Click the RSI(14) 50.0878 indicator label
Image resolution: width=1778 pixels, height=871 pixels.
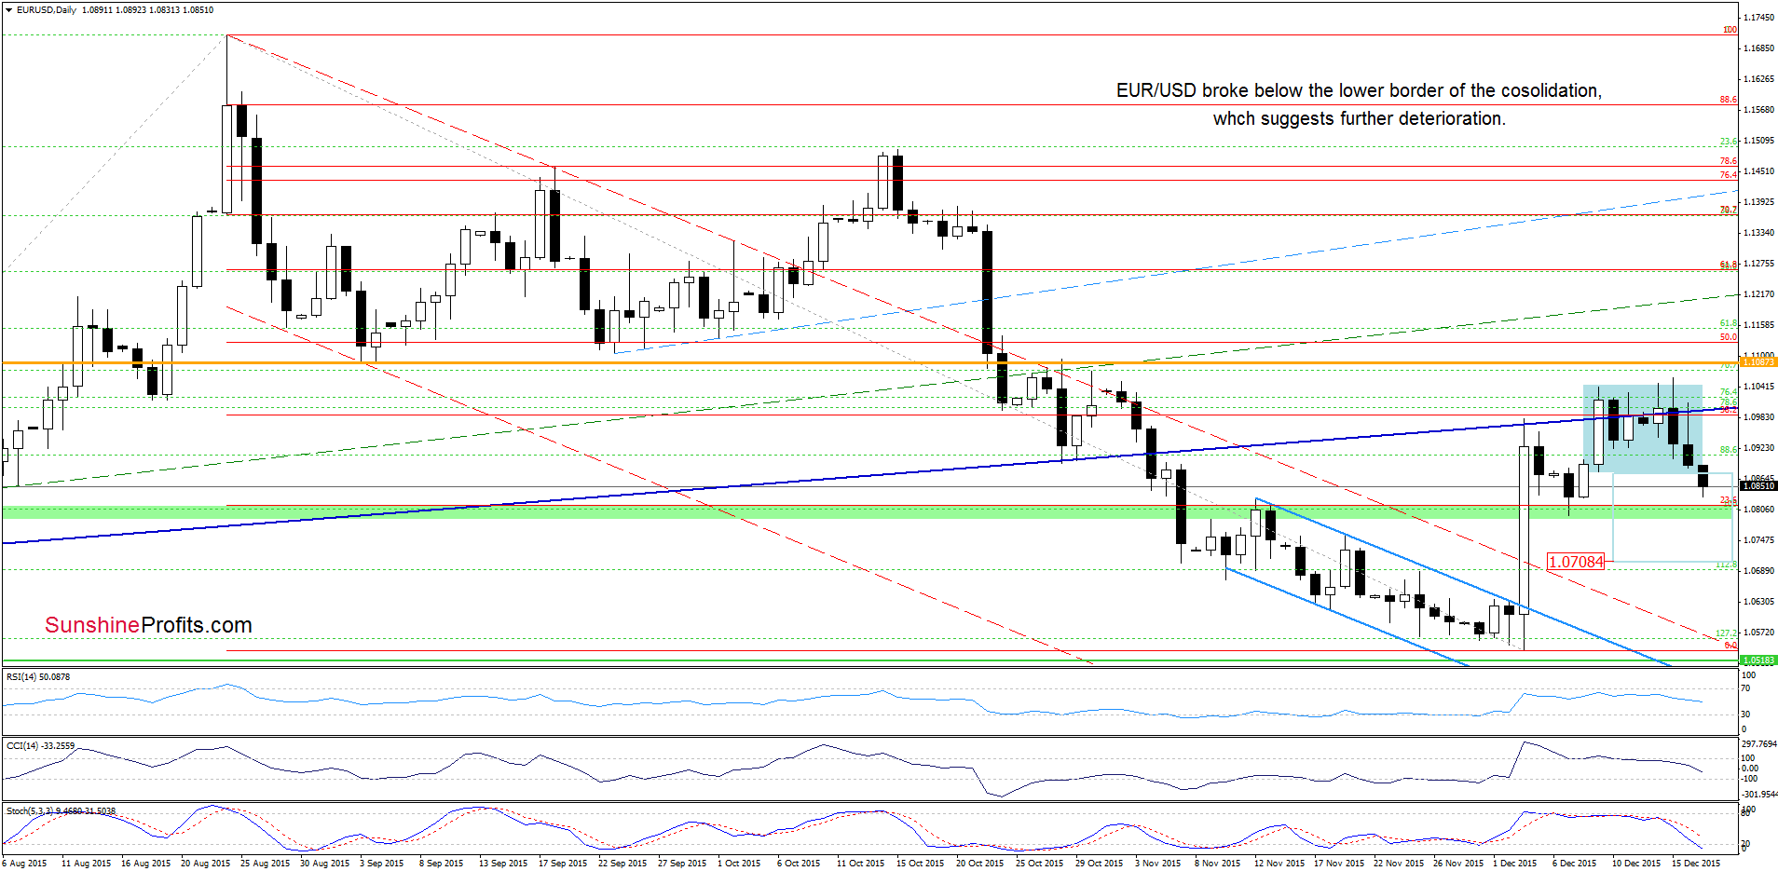pyautogui.click(x=38, y=677)
